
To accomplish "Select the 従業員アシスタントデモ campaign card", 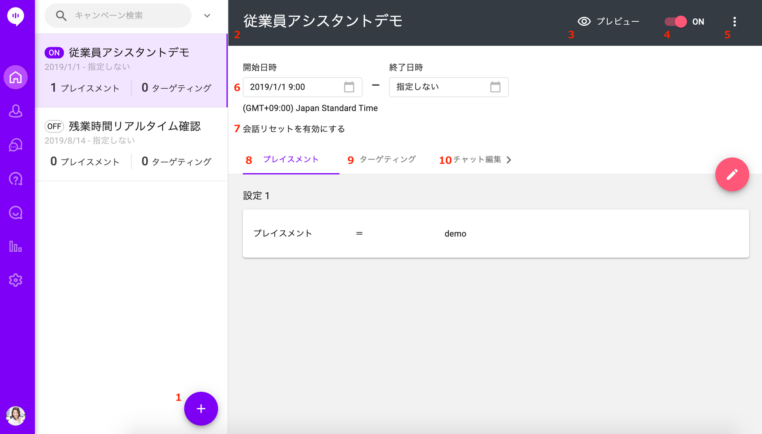I will coord(131,70).
